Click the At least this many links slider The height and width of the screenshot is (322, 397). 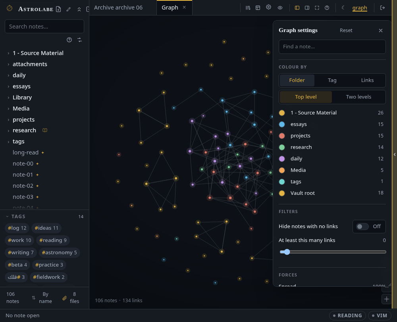coord(333,252)
